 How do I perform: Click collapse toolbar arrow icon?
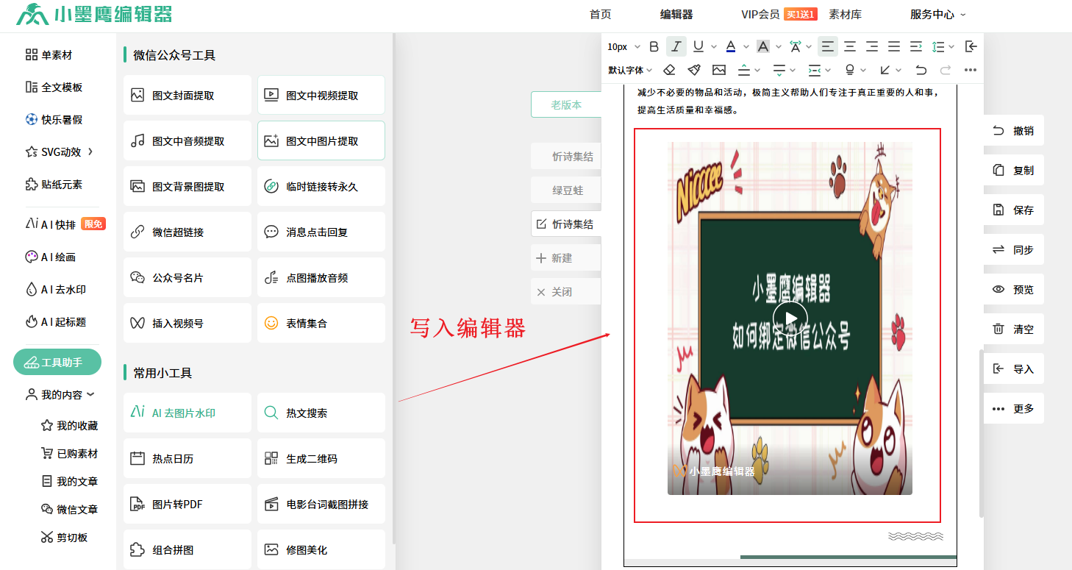tap(971, 46)
